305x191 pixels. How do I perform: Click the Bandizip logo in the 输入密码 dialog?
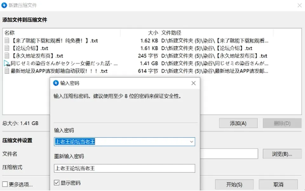pos(56,83)
